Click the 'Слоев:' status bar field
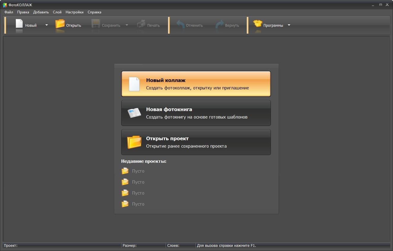 point(181,246)
